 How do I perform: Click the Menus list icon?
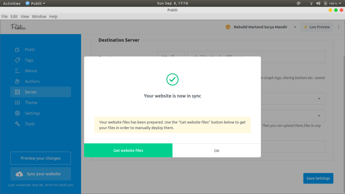[x=17, y=71]
